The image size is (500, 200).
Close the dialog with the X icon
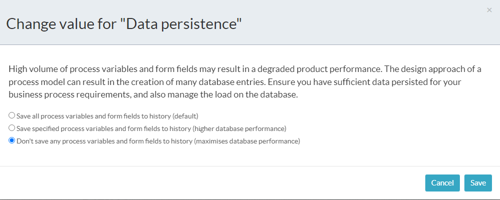[489, 10]
